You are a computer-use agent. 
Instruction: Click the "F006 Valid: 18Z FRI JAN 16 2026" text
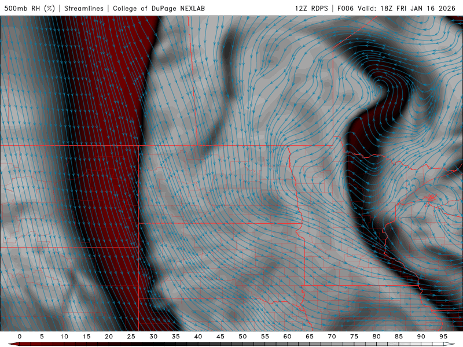click(396, 8)
